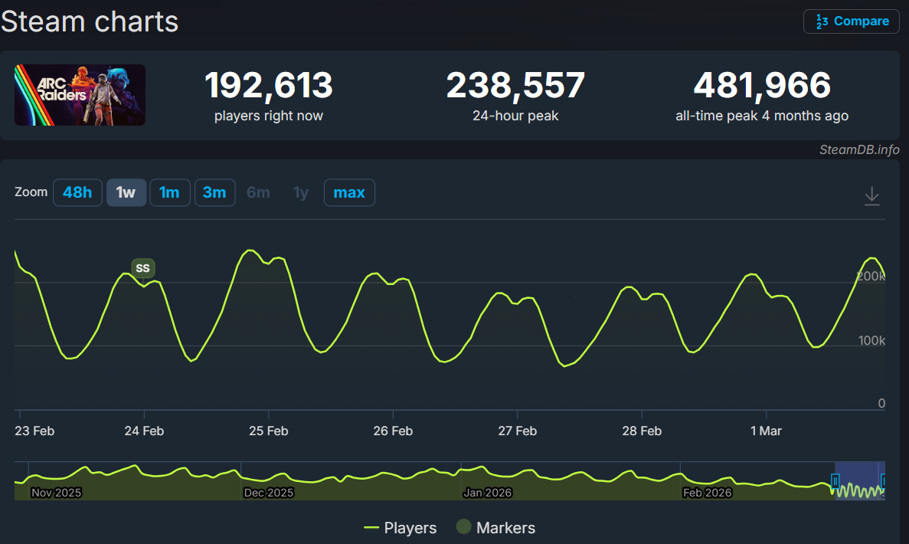Click the 27 Feb axis label
909x544 pixels.
[x=517, y=431]
